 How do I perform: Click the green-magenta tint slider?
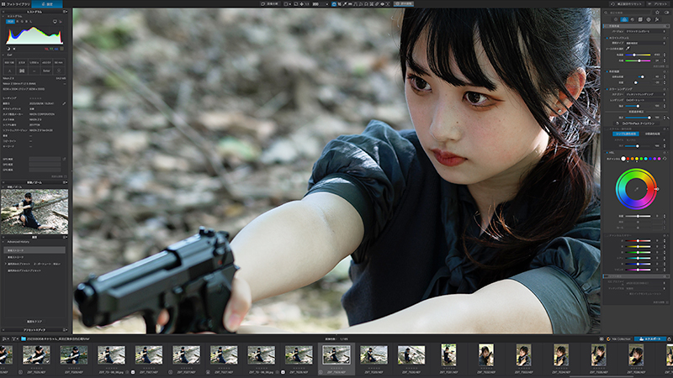pos(638,60)
